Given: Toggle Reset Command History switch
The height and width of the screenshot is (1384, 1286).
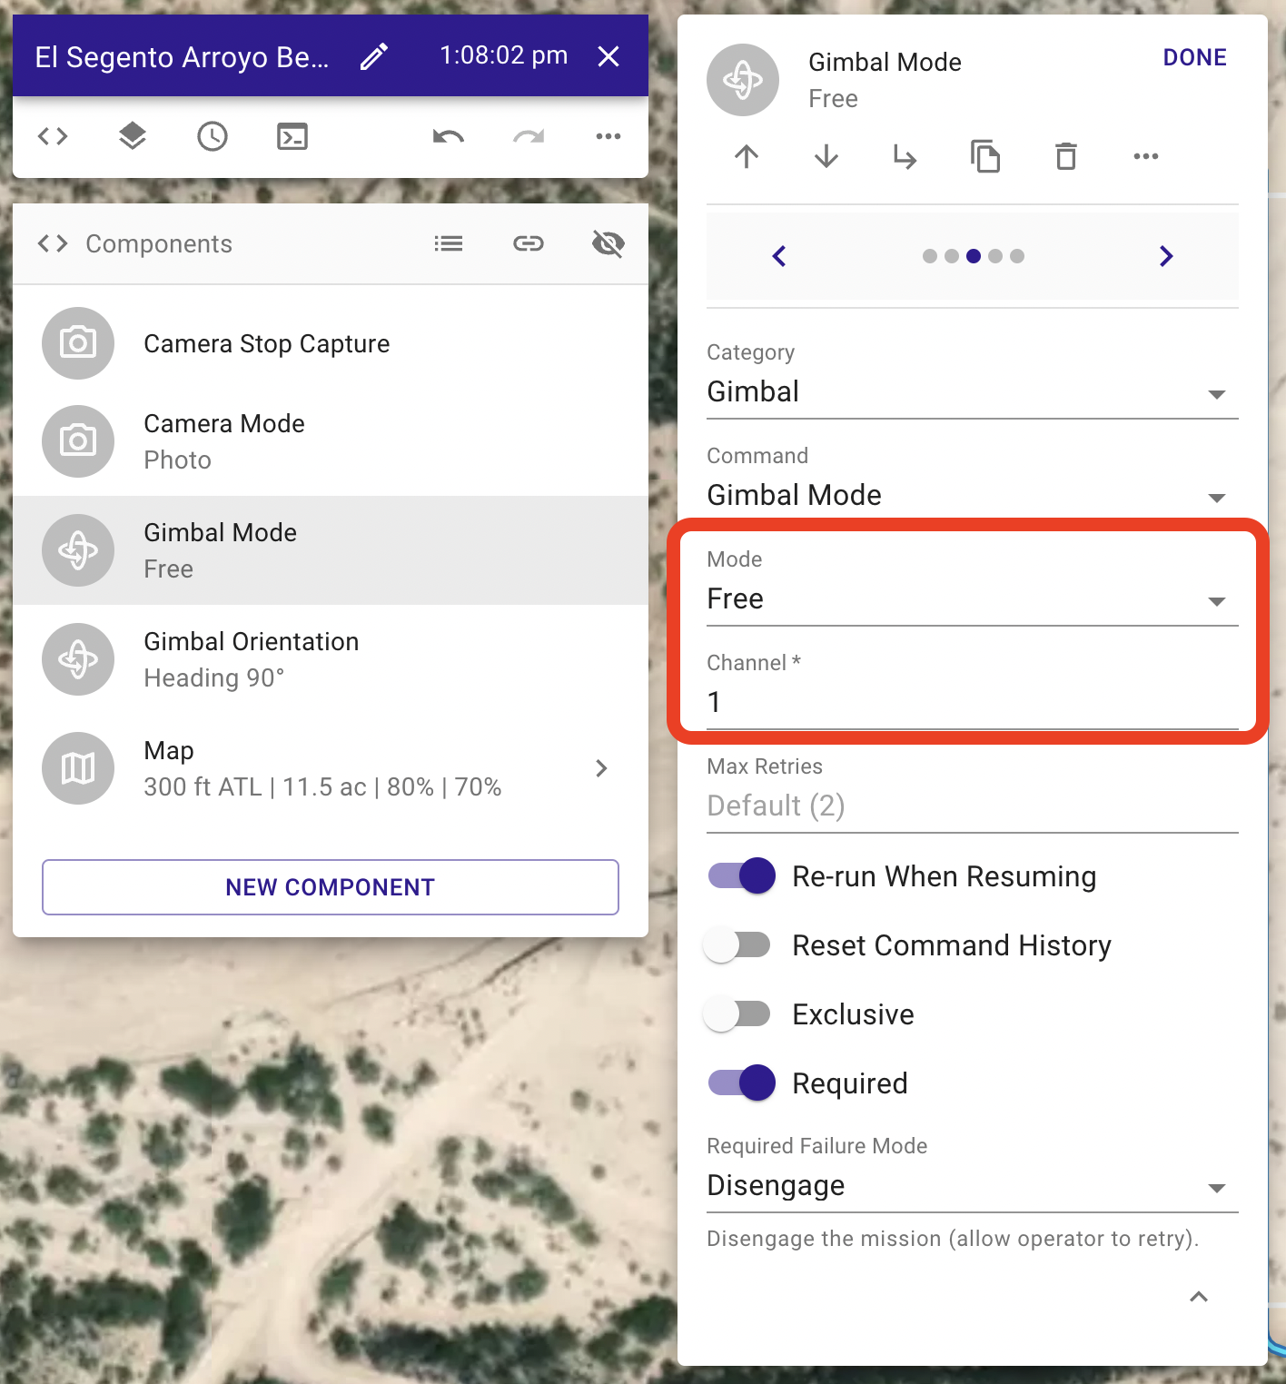Looking at the screenshot, I should [737, 944].
